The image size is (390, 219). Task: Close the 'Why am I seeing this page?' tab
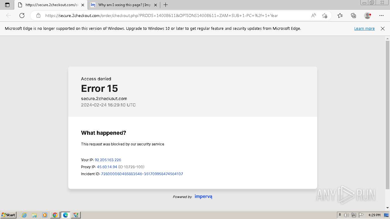point(155,5)
